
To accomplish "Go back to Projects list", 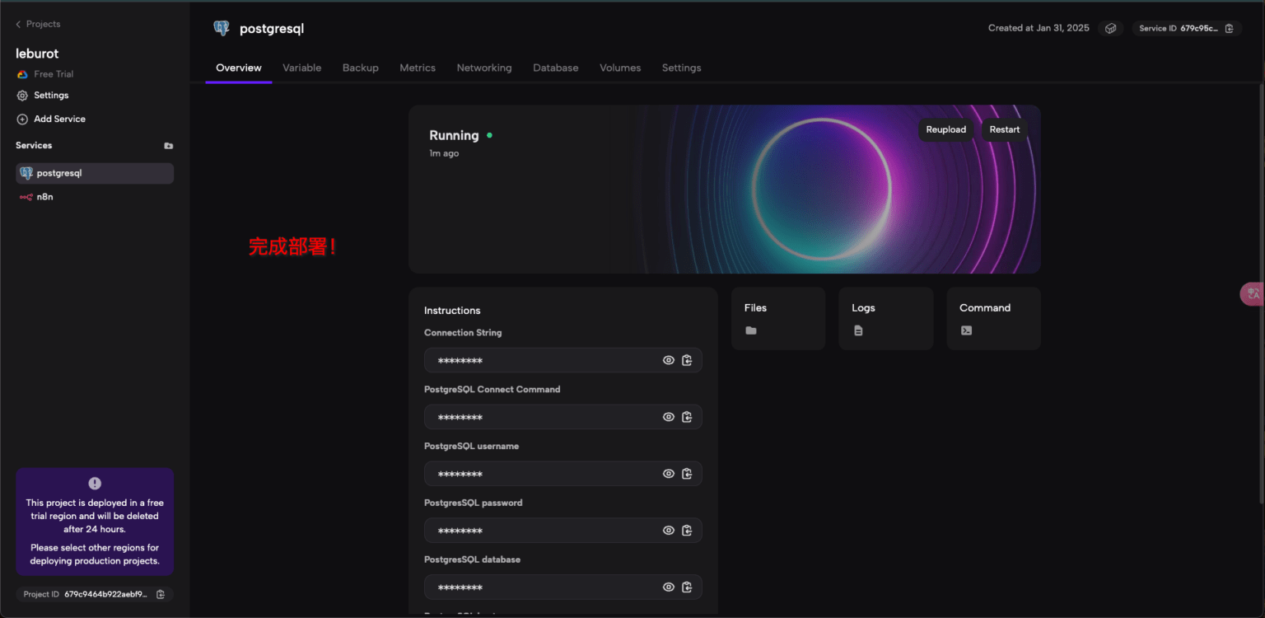I will (x=38, y=24).
